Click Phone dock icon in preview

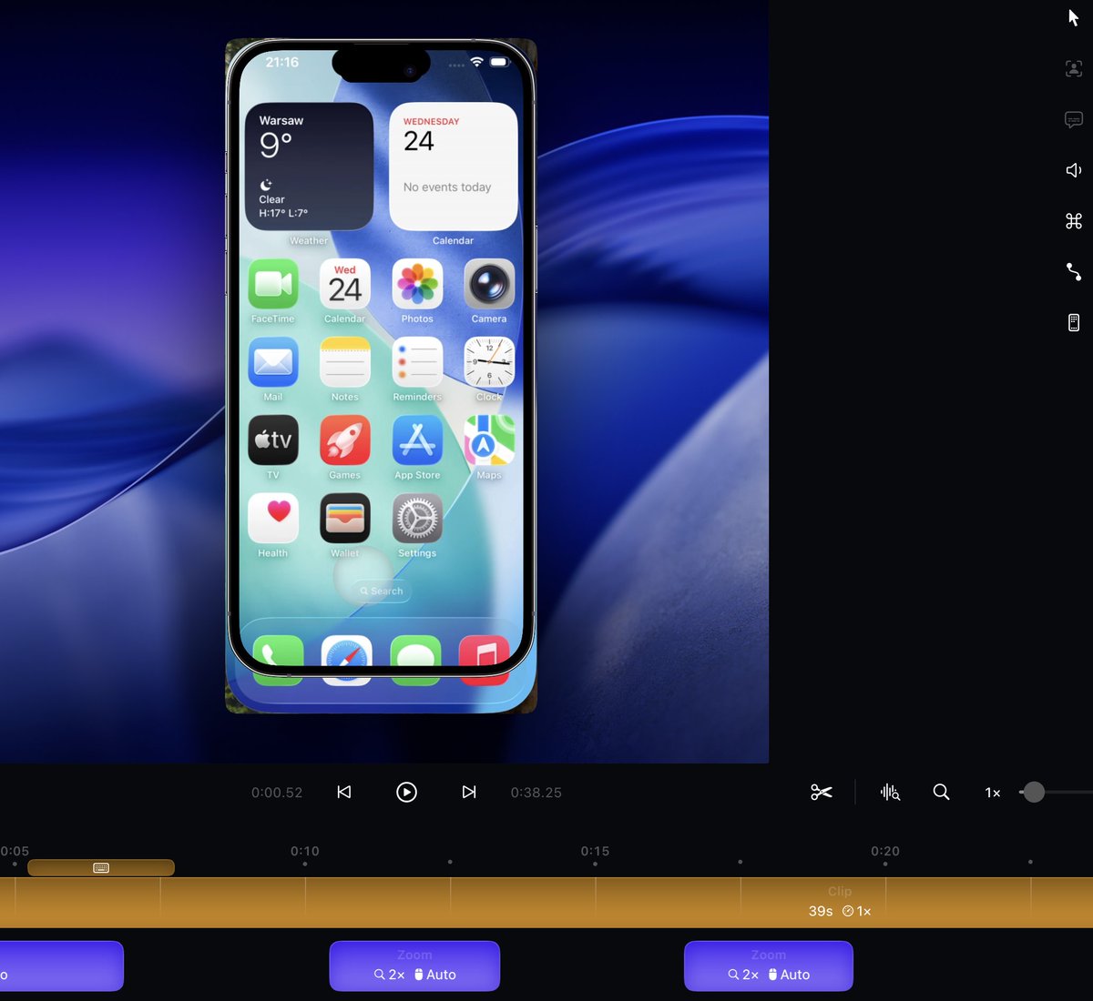click(x=278, y=660)
